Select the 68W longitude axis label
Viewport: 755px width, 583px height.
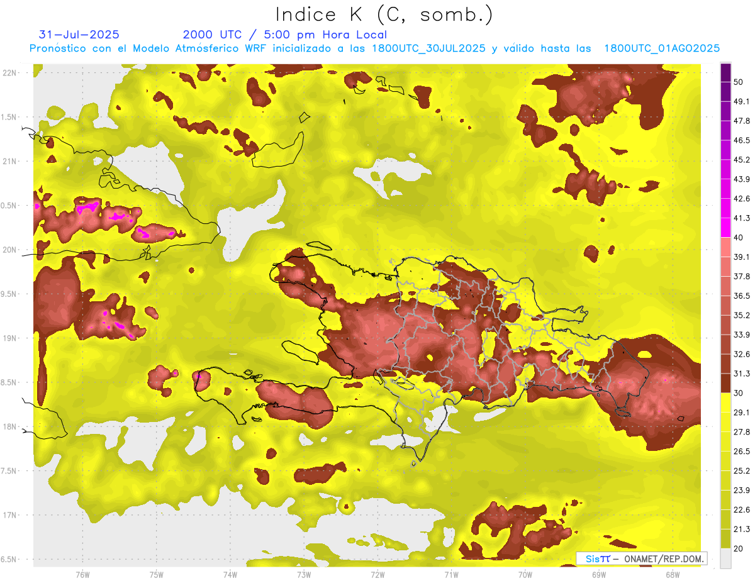point(672,574)
